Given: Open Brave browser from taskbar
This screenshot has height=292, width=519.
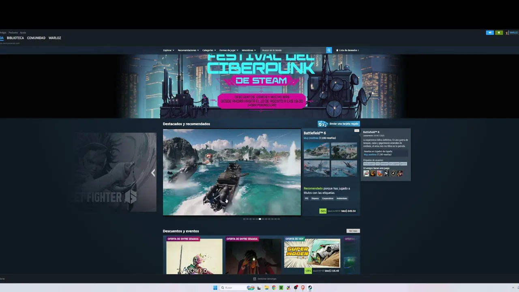Looking at the screenshot, I should tap(302, 288).
